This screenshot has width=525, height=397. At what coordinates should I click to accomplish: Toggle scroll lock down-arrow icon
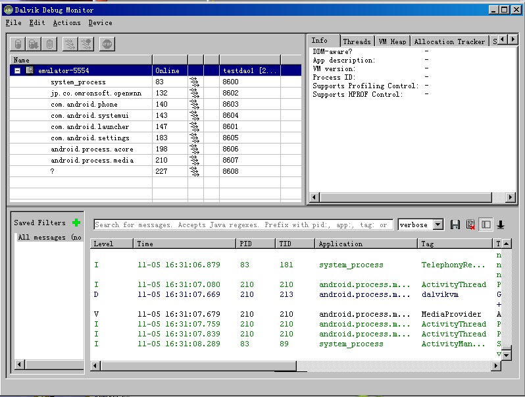click(x=501, y=225)
